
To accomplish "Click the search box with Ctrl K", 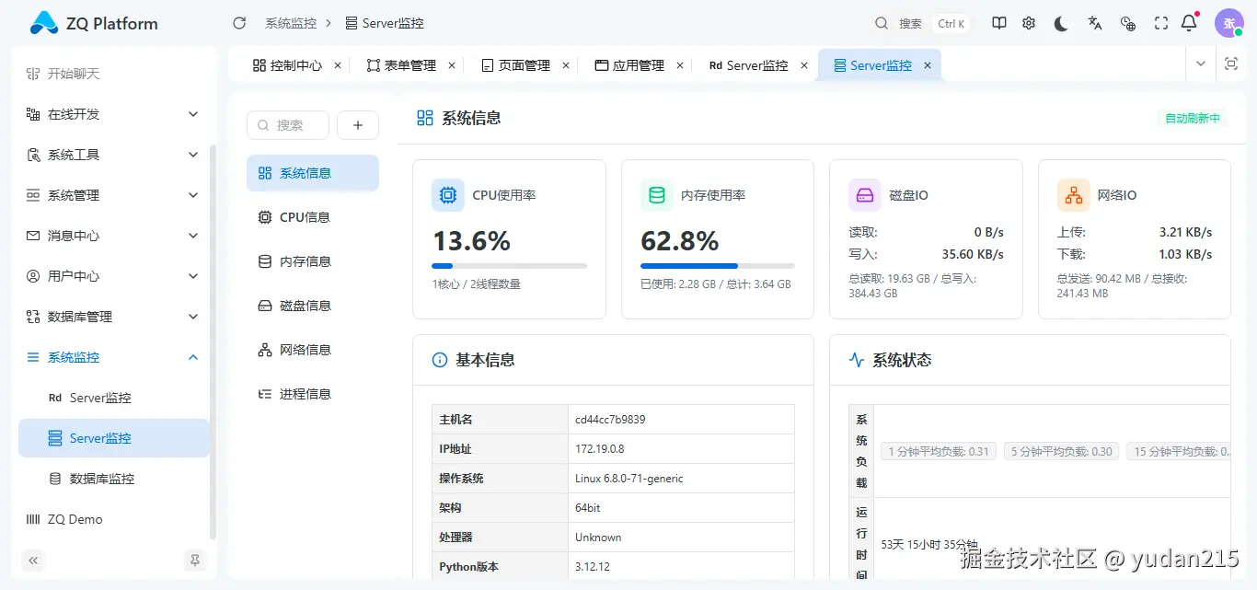I will coord(920,23).
